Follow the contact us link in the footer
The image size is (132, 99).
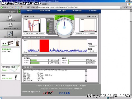(x=78, y=89)
